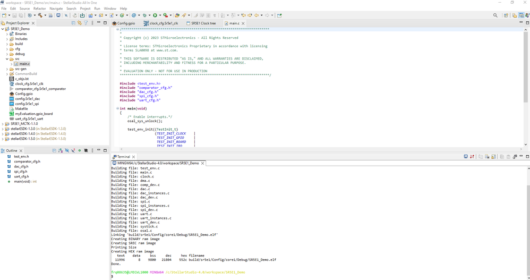
Task: Click Link with Editor icon in Project Explorer
Action: pos(80,23)
